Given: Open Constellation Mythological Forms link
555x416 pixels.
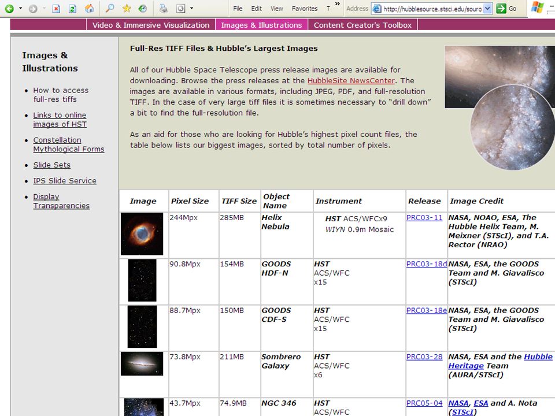Looking at the screenshot, I should pyautogui.click(x=69, y=144).
